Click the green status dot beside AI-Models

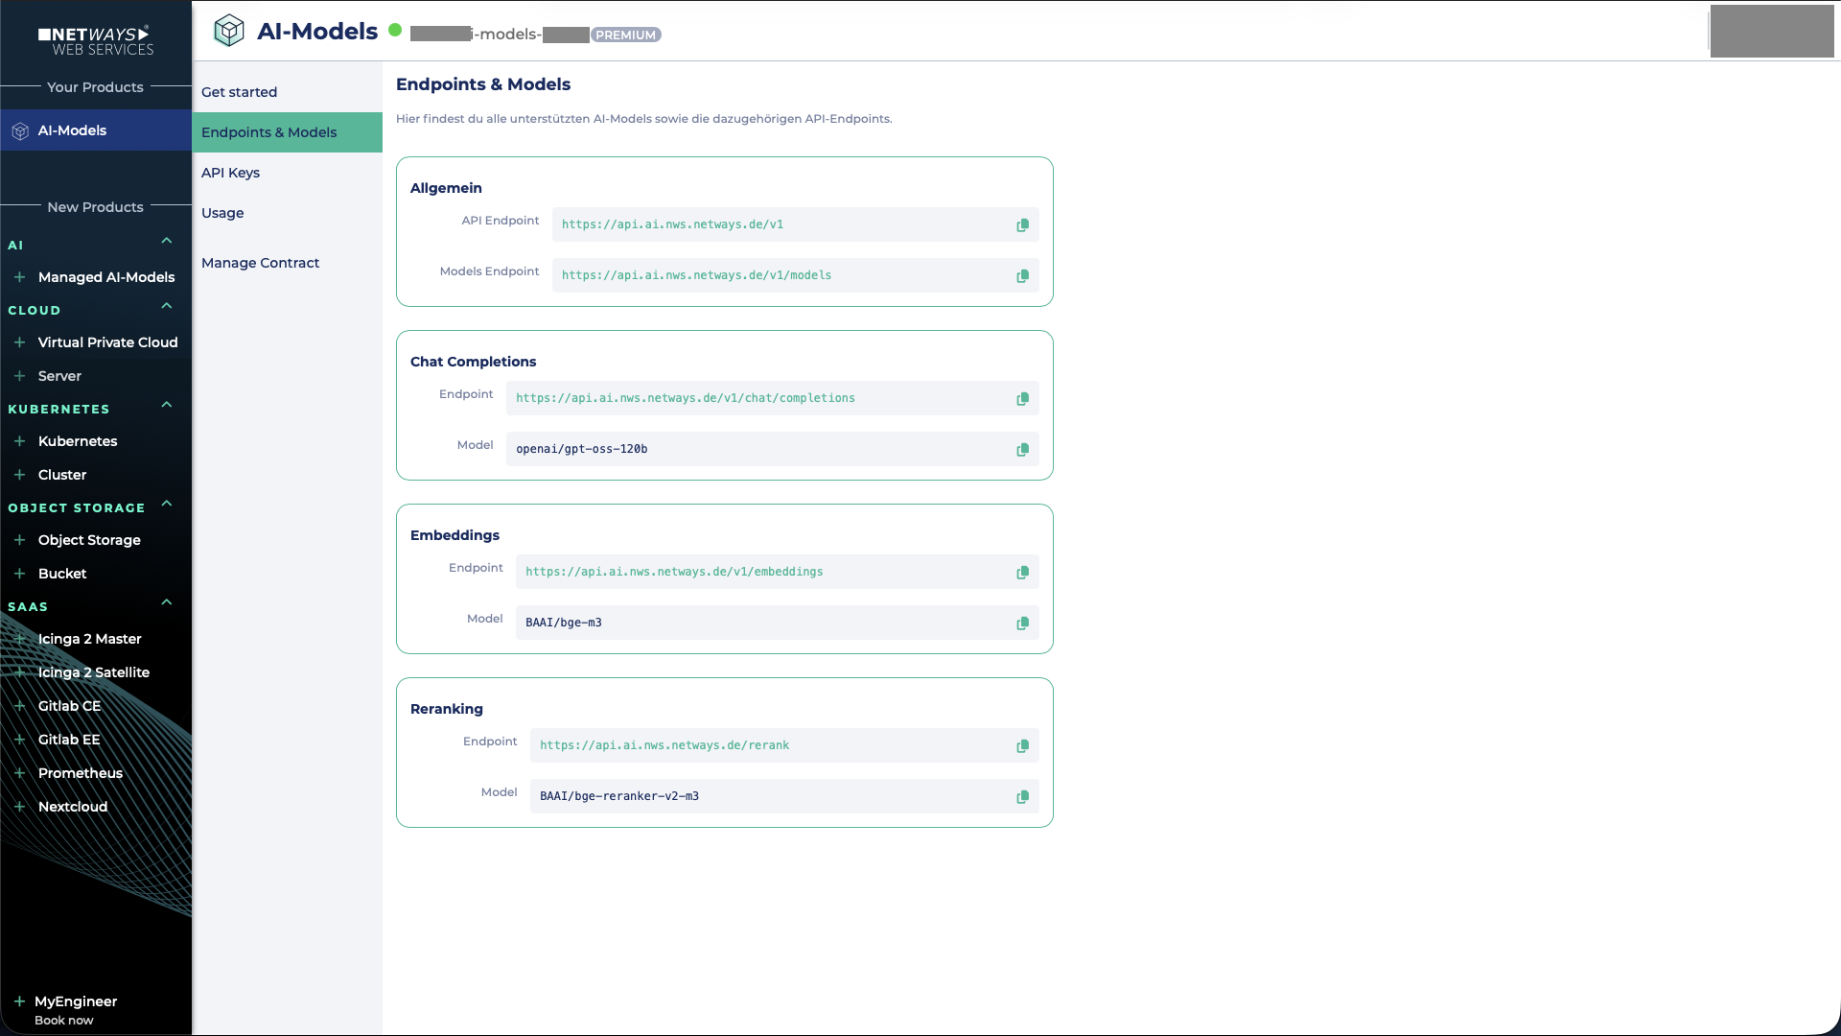pos(395,30)
